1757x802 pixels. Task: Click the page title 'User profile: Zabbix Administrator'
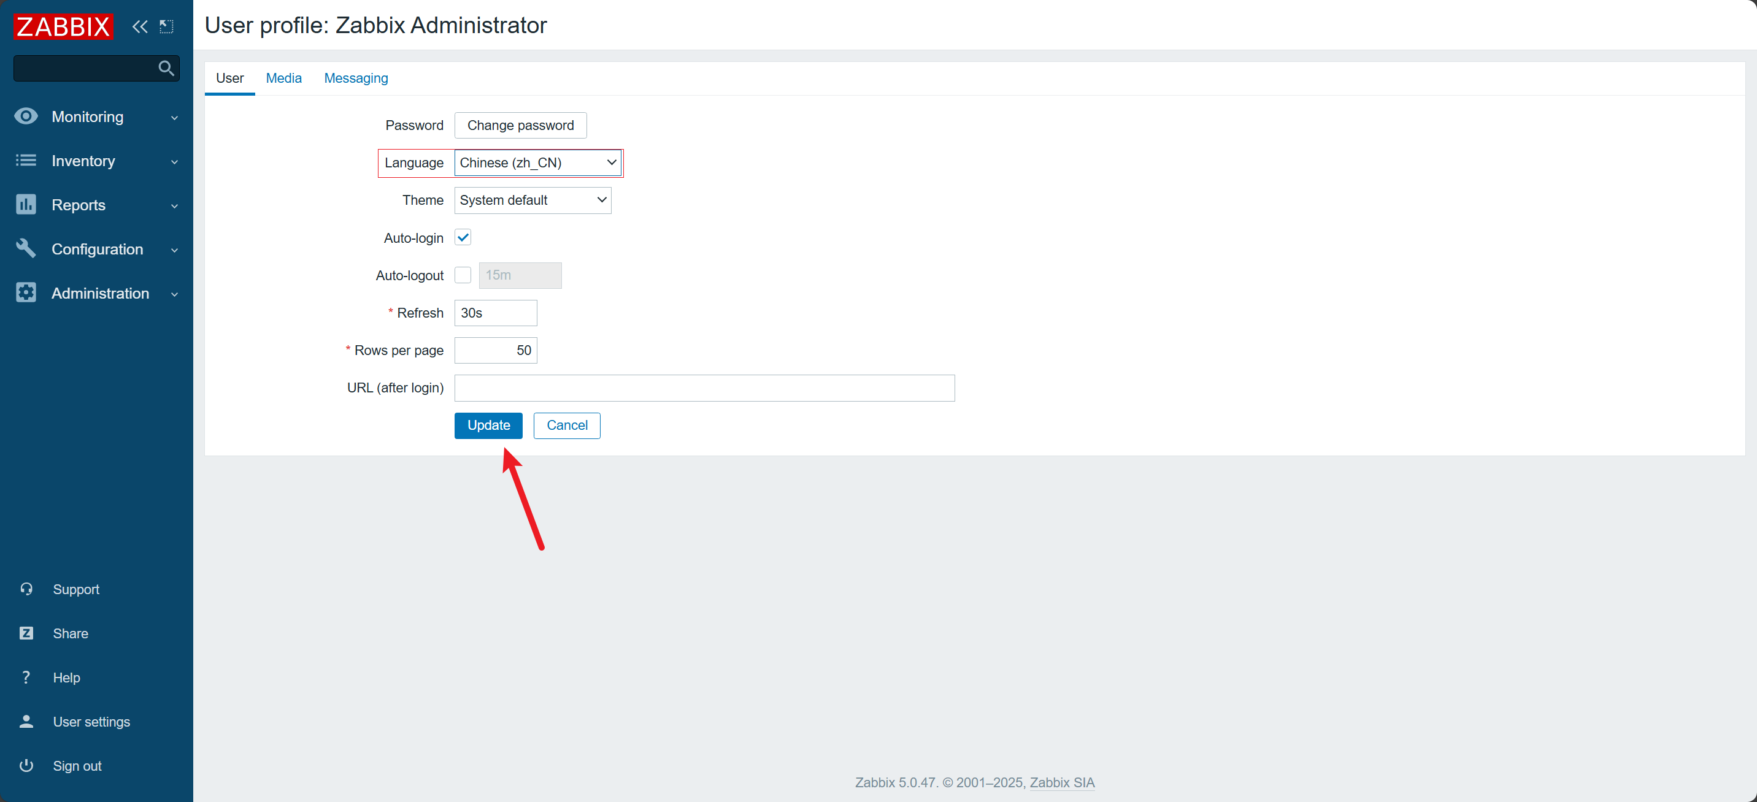(x=375, y=25)
